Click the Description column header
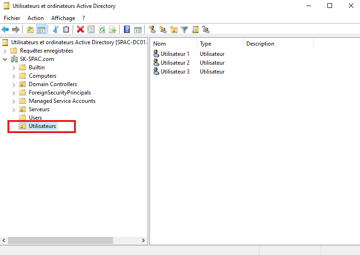The width and height of the screenshot is (360, 255). (x=277, y=44)
